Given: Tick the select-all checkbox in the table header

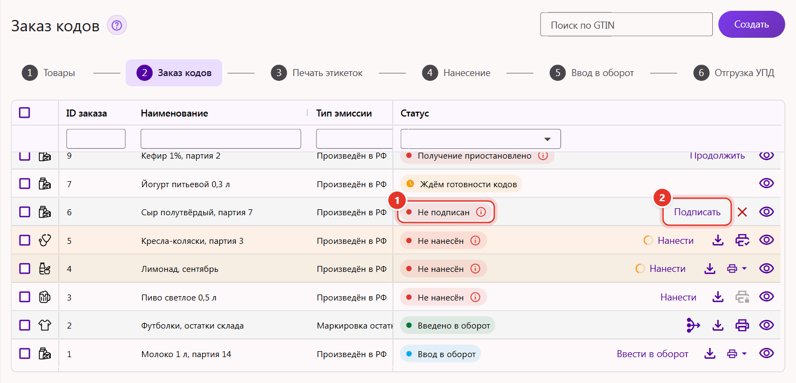Looking at the screenshot, I should [x=24, y=113].
